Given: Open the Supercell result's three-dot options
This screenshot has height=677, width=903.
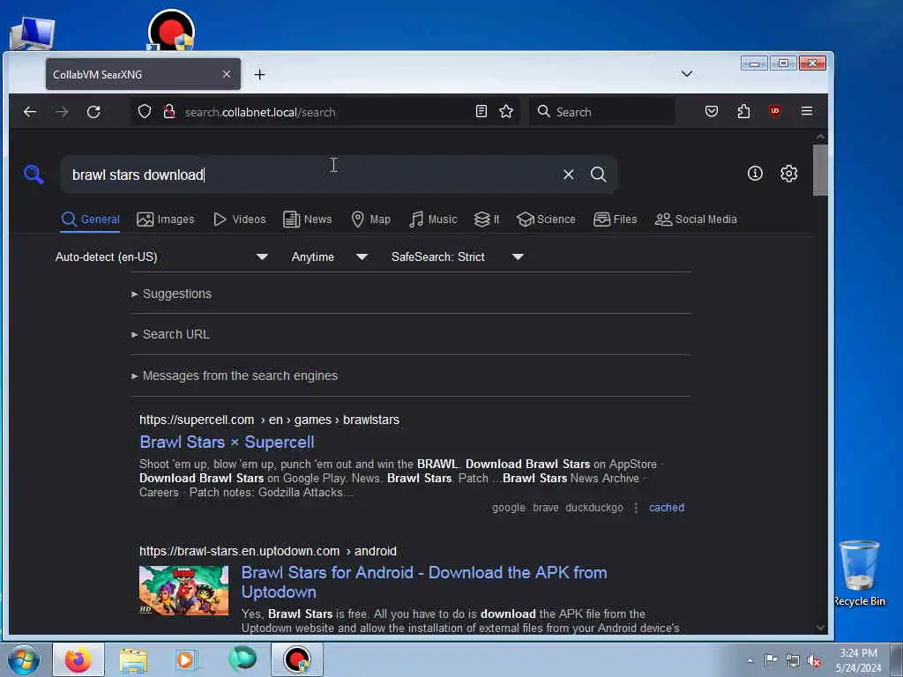Looking at the screenshot, I should [636, 508].
